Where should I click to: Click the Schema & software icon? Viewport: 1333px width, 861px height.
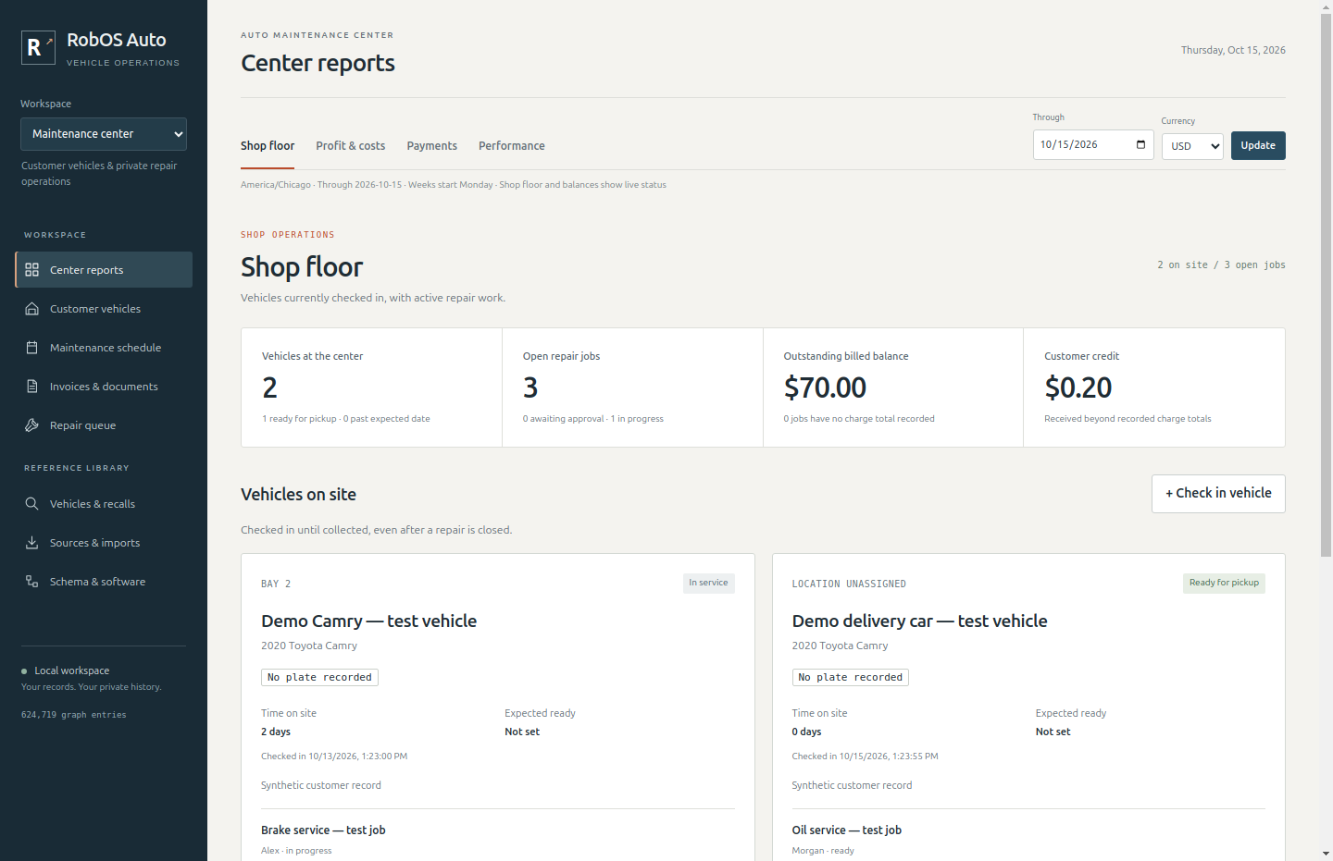31,582
